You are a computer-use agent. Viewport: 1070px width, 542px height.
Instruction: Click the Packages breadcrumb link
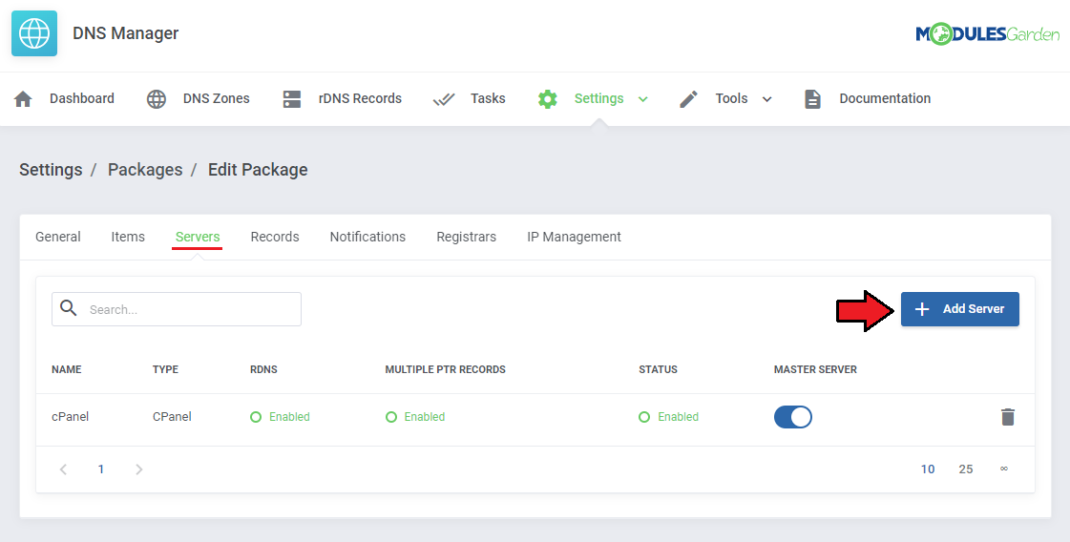pos(145,169)
